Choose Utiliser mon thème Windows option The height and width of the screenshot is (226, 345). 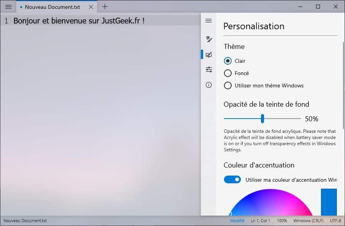tap(228, 85)
